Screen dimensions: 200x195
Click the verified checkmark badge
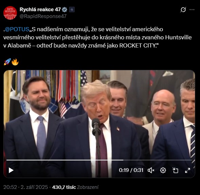pos(64,9)
